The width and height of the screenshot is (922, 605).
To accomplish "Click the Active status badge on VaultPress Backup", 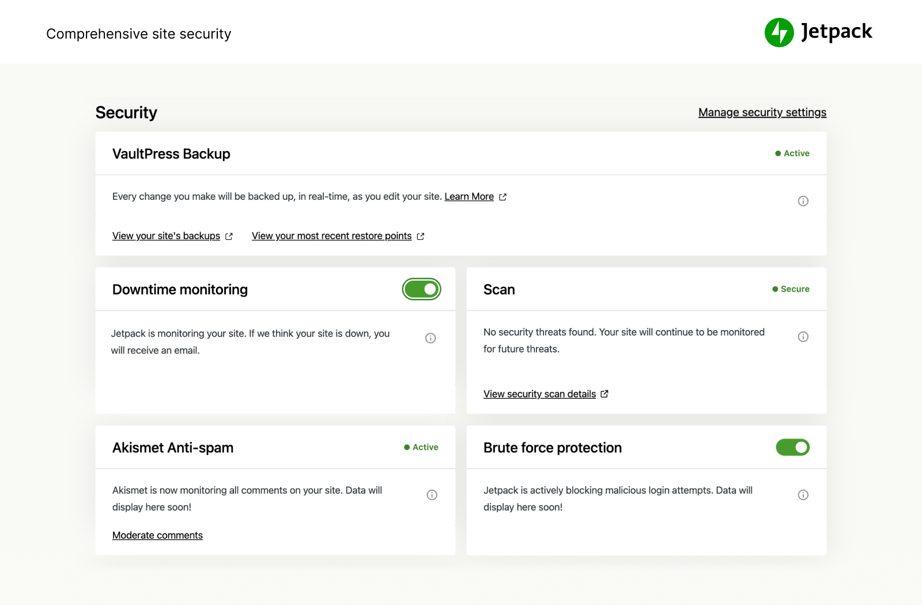I will click(792, 153).
